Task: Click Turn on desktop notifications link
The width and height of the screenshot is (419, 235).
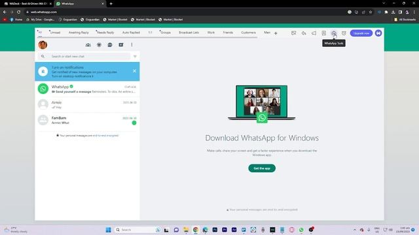Action: [x=73, y=76]
